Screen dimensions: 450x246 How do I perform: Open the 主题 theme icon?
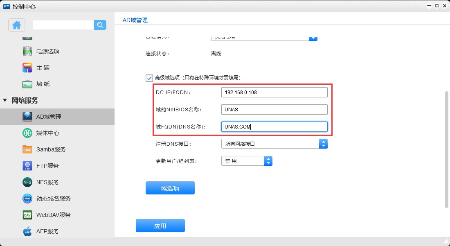(x=27, y=68)
